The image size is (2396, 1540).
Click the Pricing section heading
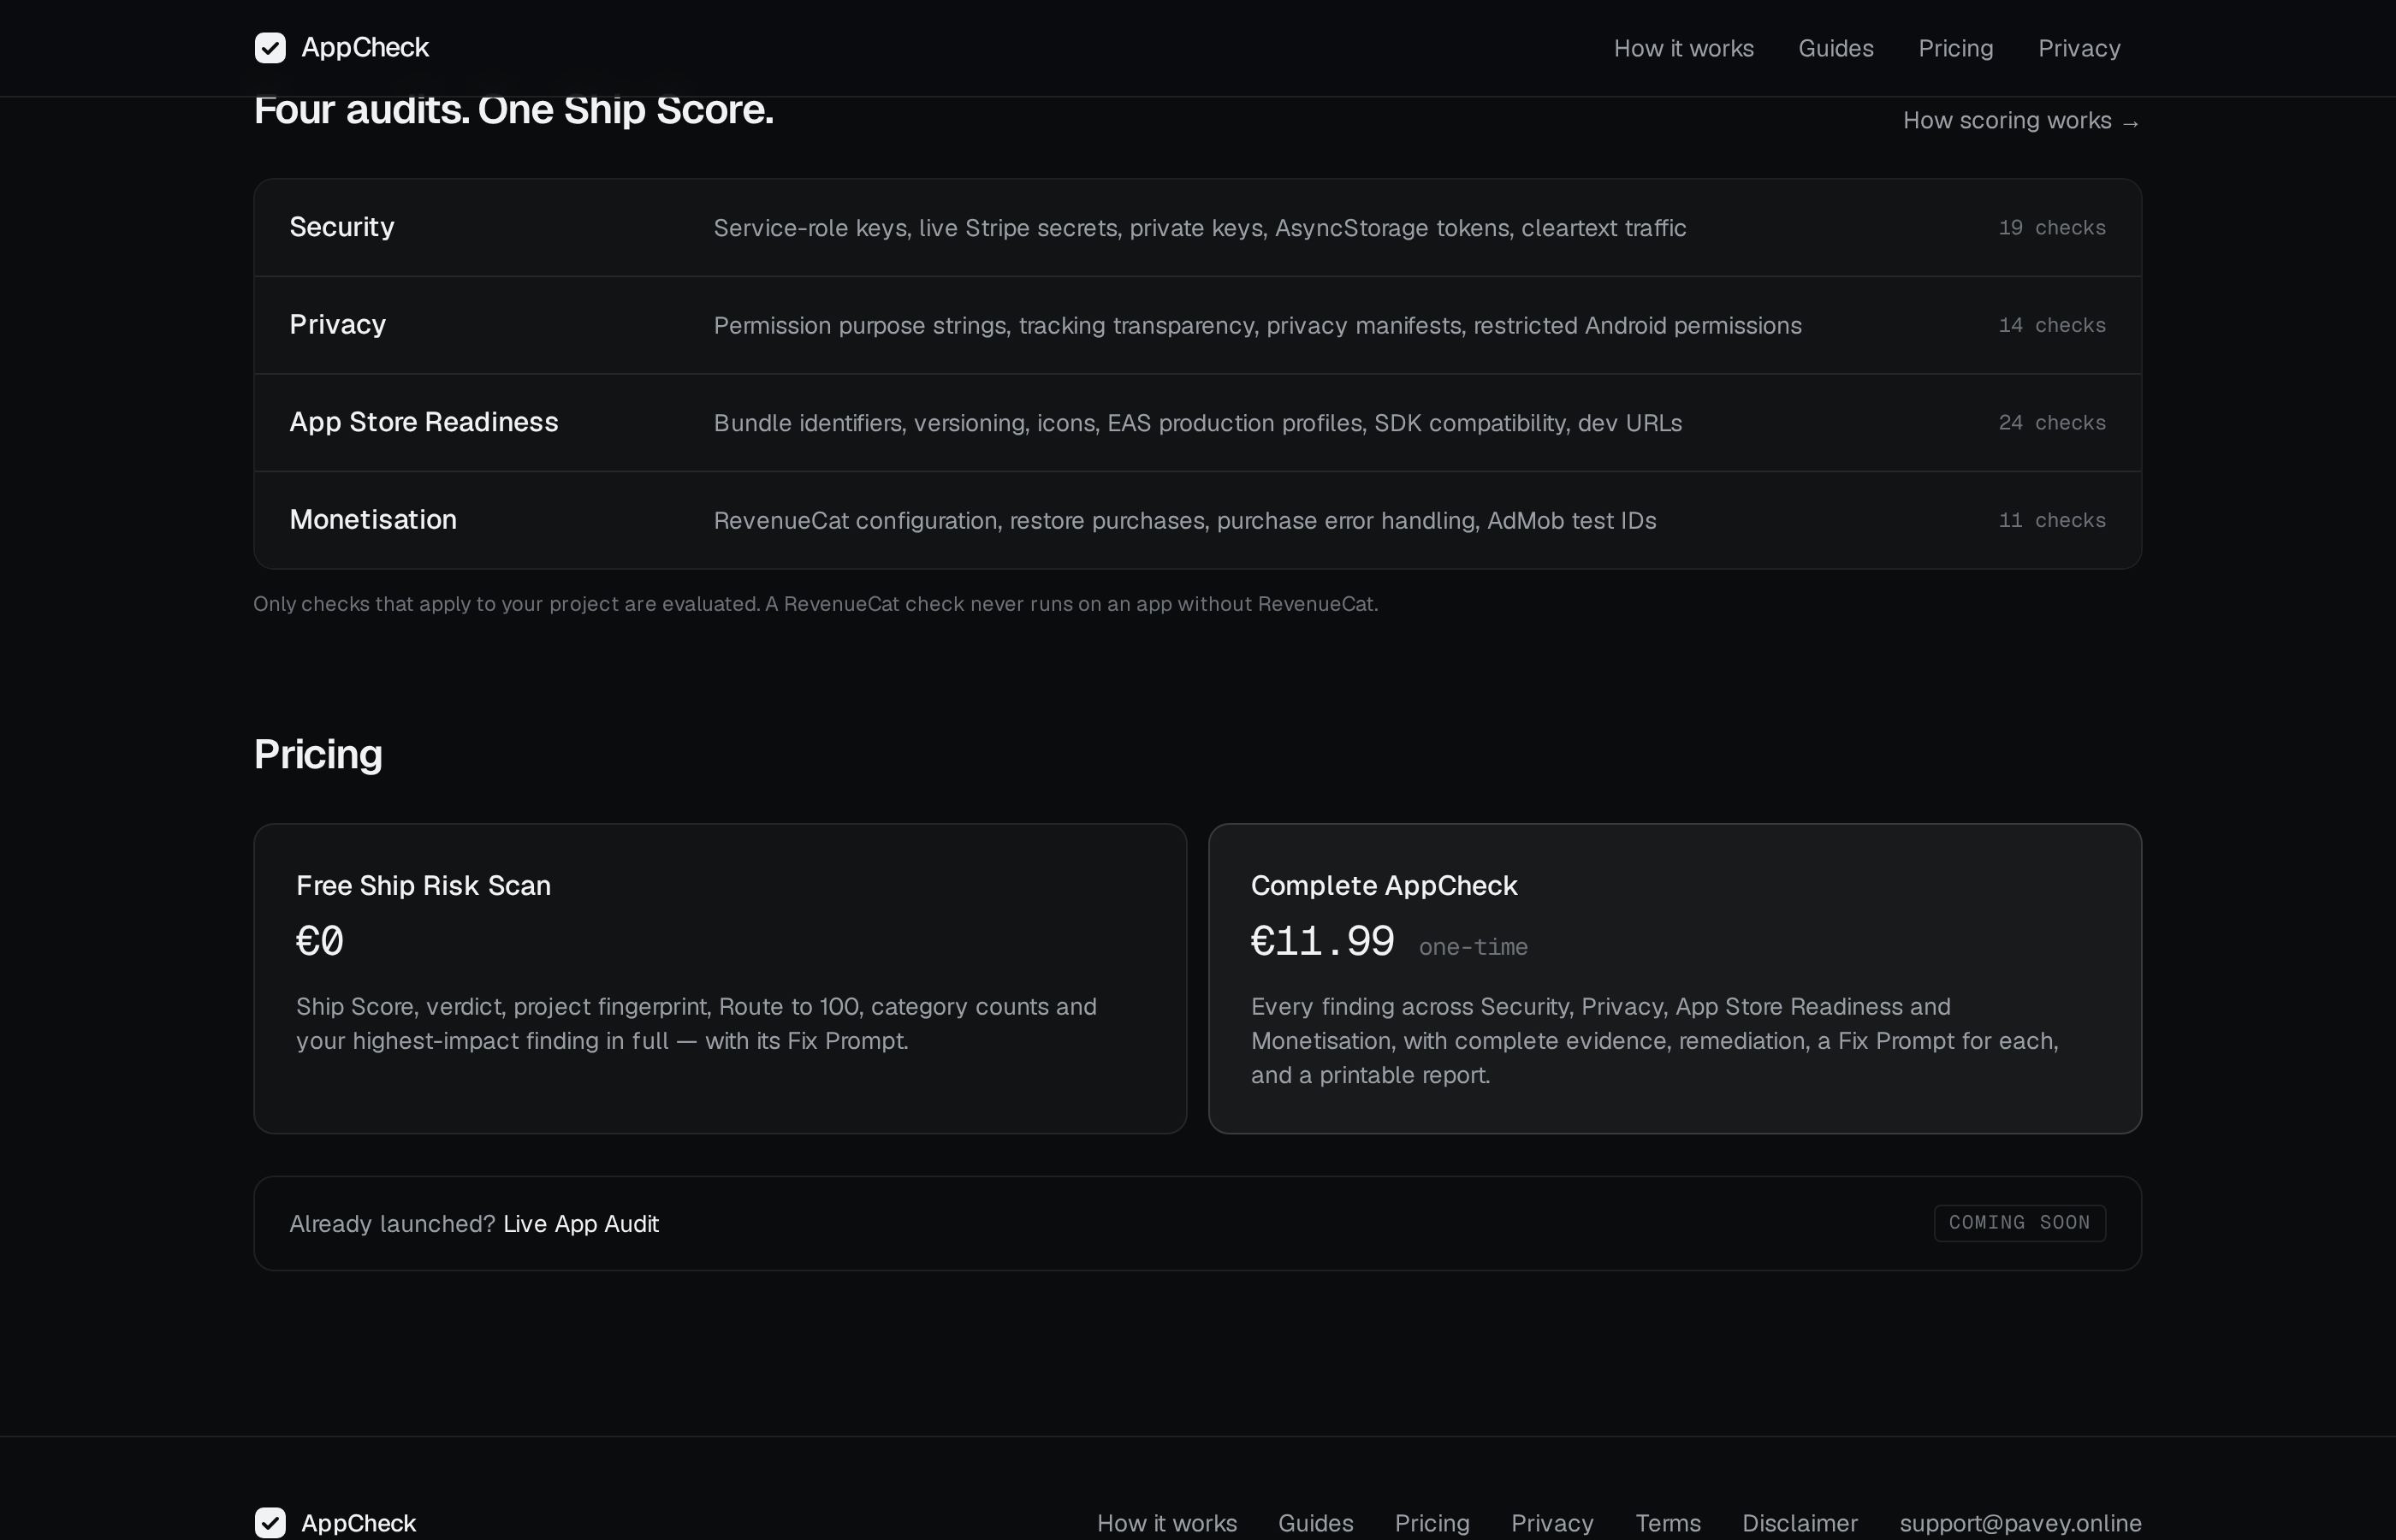pos(318,754)
